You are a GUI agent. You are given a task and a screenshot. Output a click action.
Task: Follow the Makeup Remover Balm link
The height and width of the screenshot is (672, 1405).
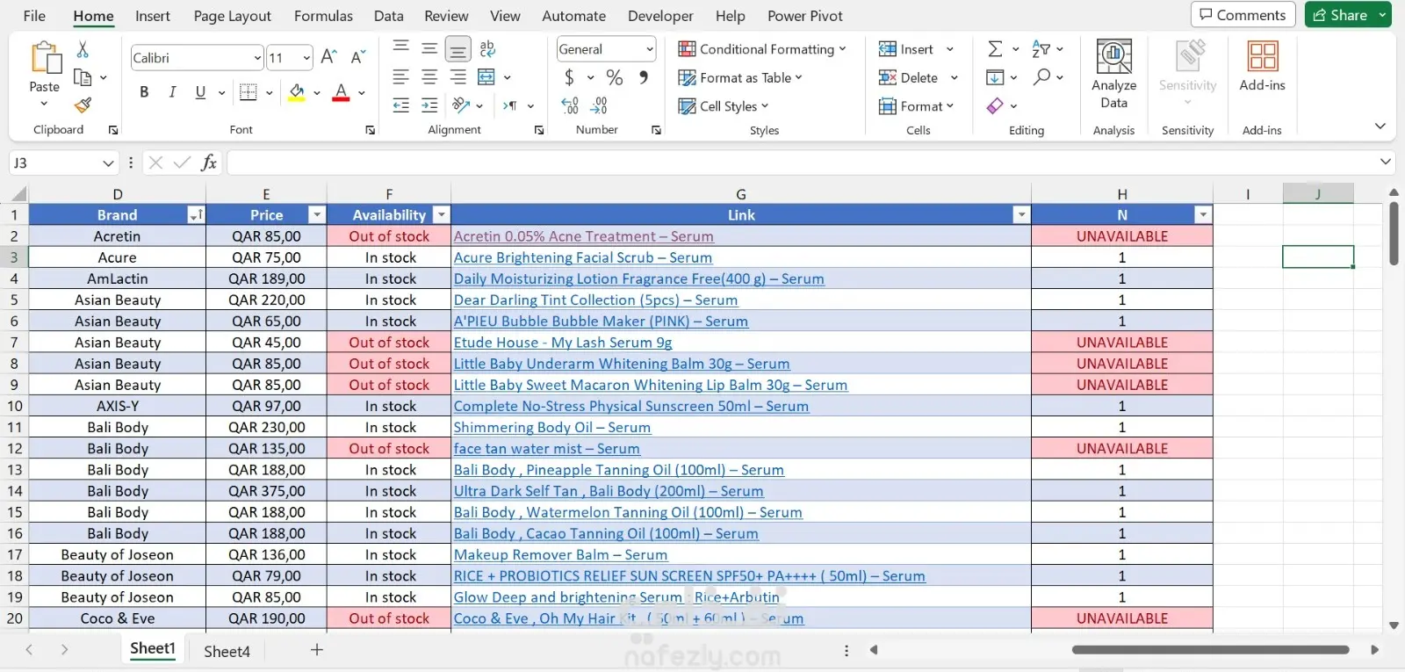[x=561, y=554]
